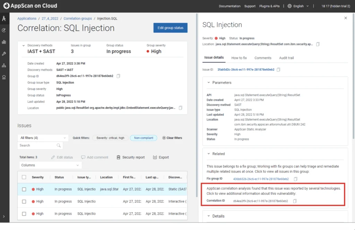This screenshot has width=355, height=230.
Task: Select the Scans icon in the left sidebar
Action: point(4,30)
